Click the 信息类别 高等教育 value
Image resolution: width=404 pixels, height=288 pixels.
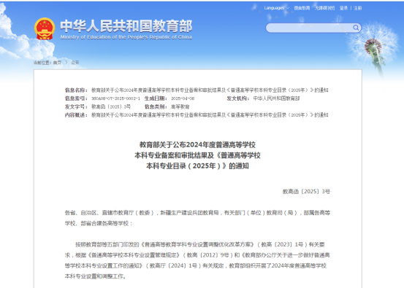(180, 106)
